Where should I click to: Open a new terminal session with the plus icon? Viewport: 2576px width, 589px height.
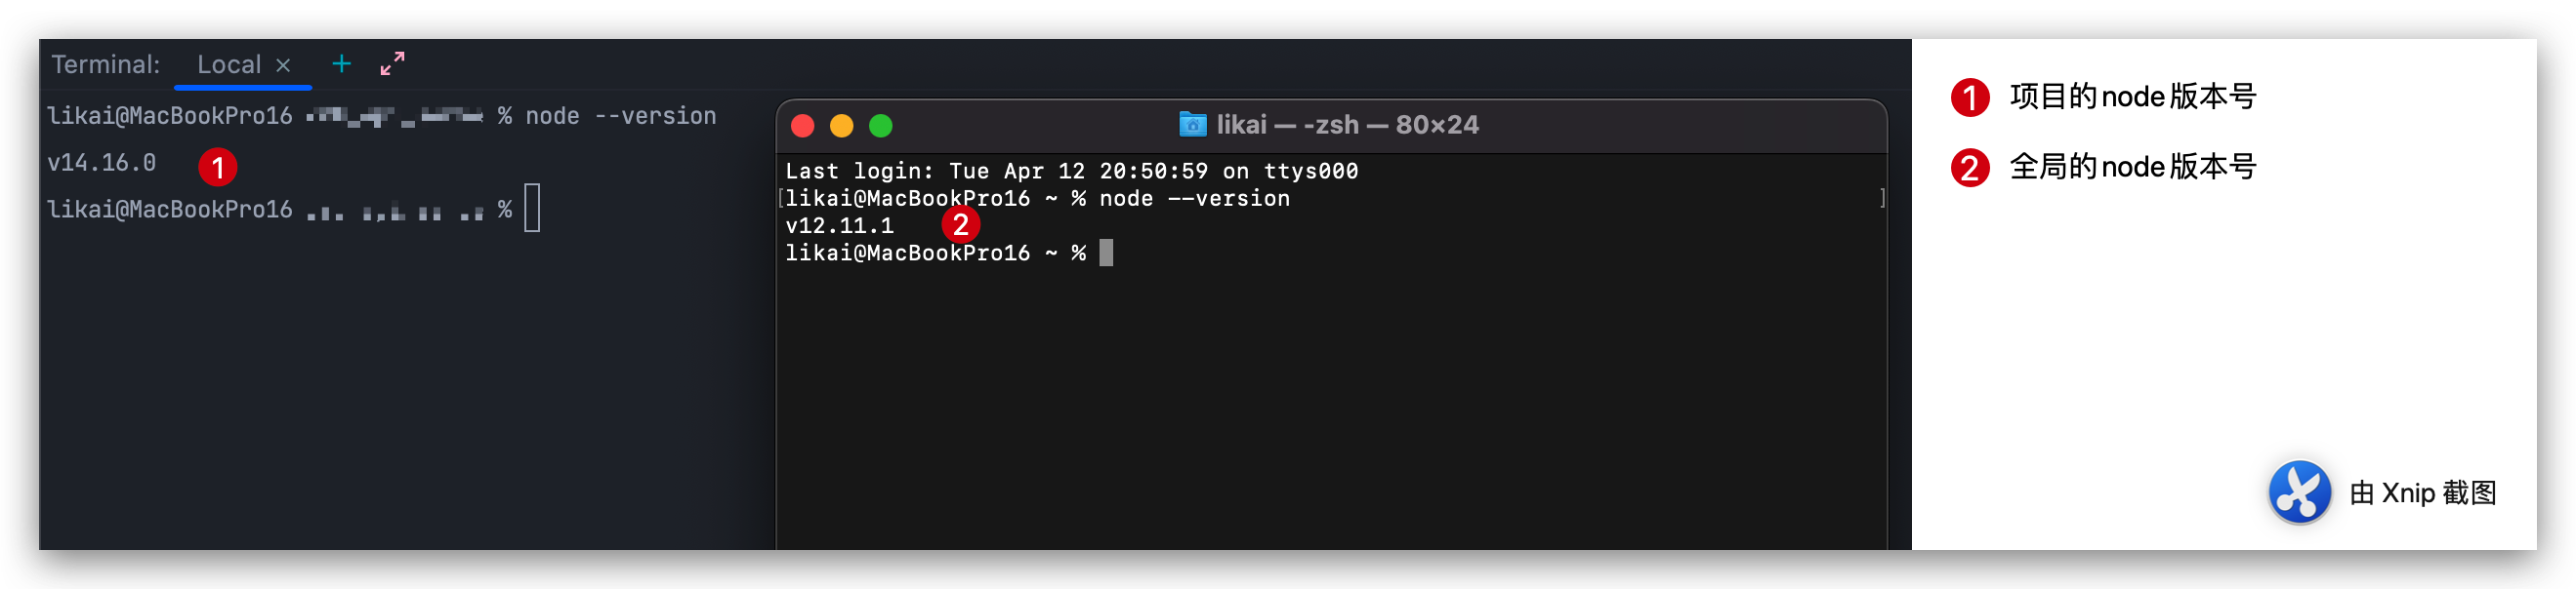pyautogui.click(x=341, y=64)
